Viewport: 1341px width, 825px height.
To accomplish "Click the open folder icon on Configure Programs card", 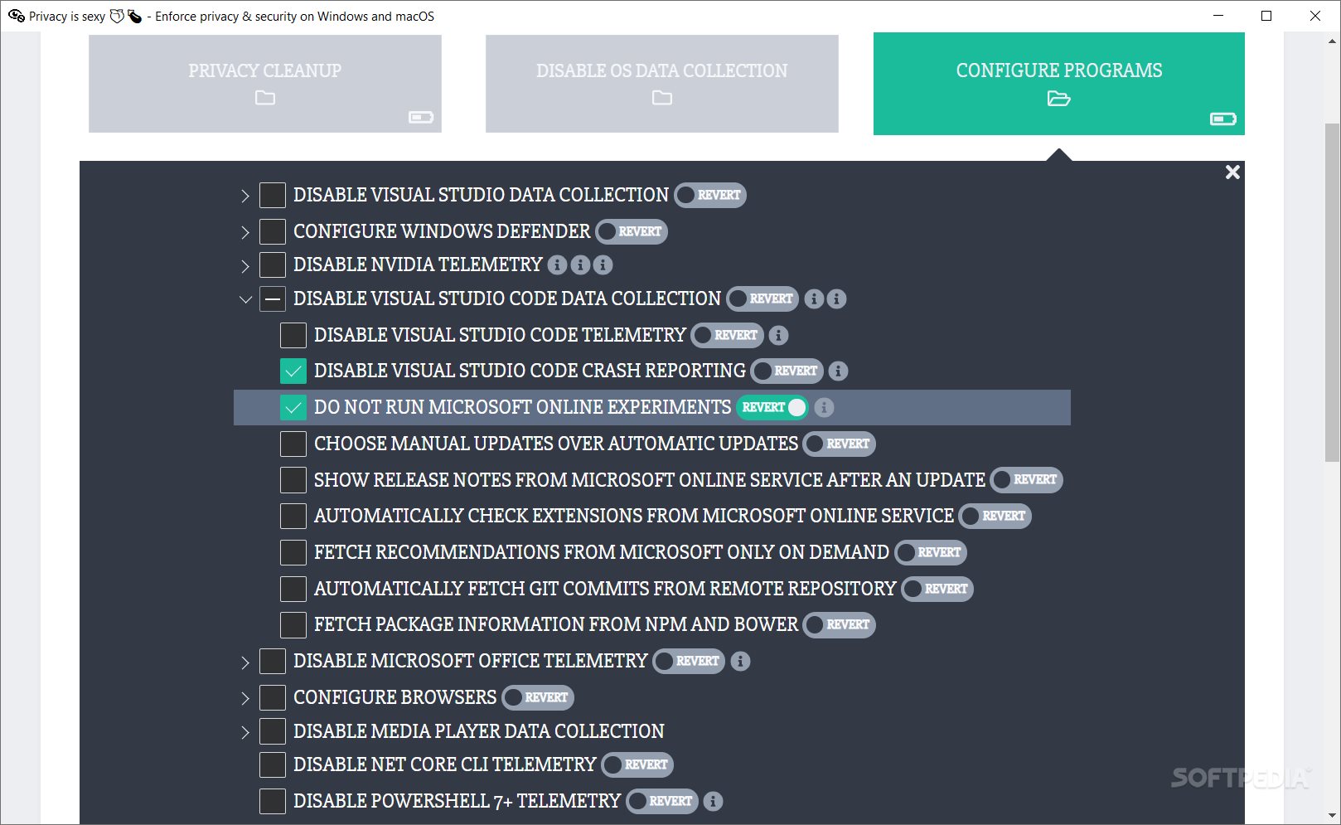I will 1059,99.
